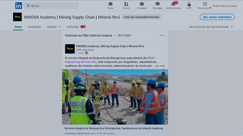Screen dimensions: 243x136
Task: Click MINDER Academy logo in page header
Action: [x=17, y=17]
